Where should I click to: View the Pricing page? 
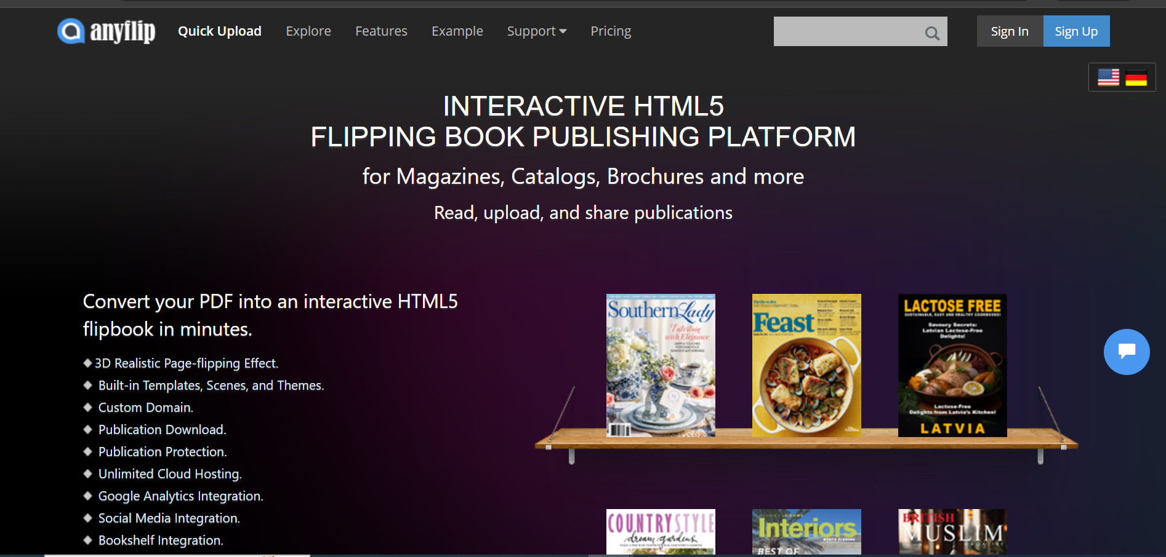610,31
